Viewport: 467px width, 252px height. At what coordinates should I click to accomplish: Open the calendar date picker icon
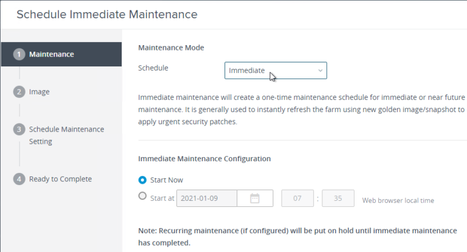(x=255, y=198)
